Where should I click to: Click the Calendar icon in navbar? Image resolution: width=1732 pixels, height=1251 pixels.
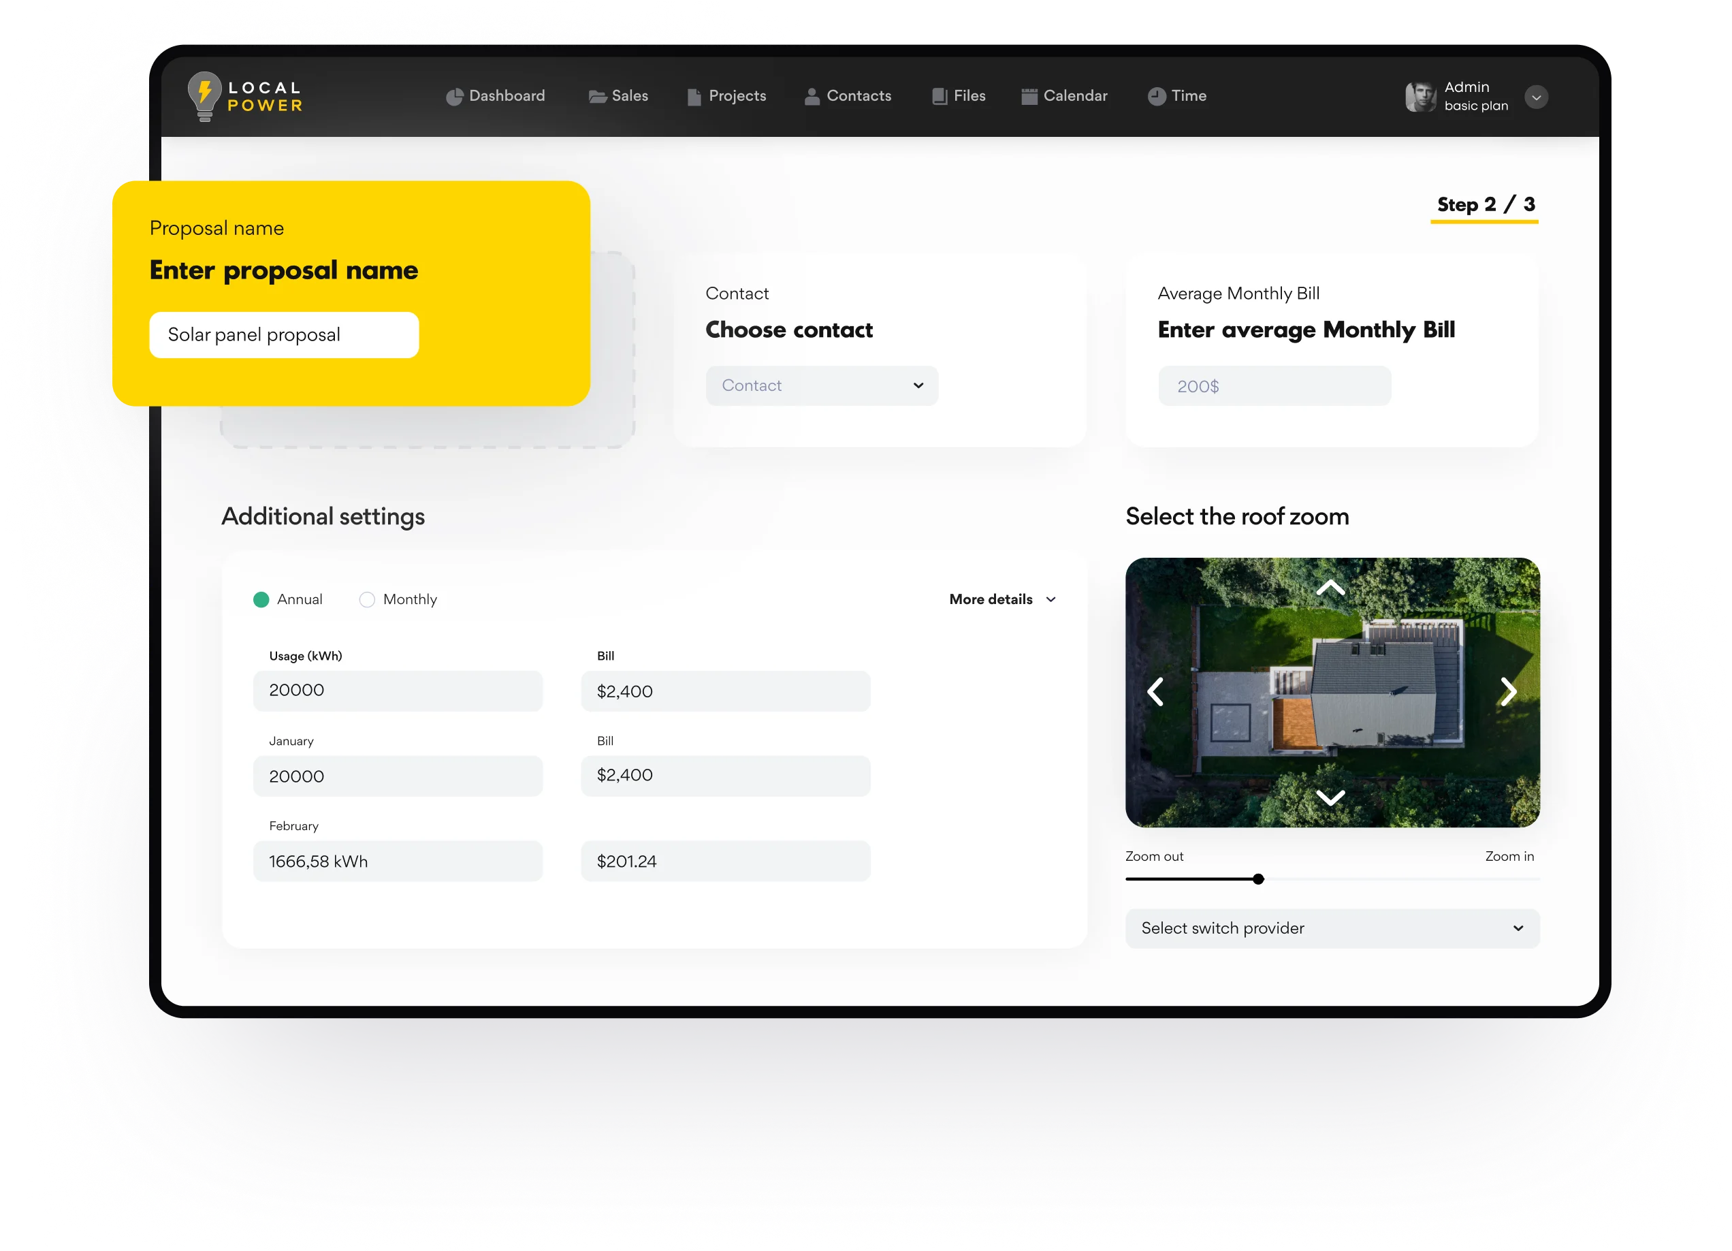[x=1029, y=96]
